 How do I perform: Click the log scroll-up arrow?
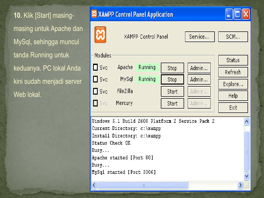tap(247, 121)
